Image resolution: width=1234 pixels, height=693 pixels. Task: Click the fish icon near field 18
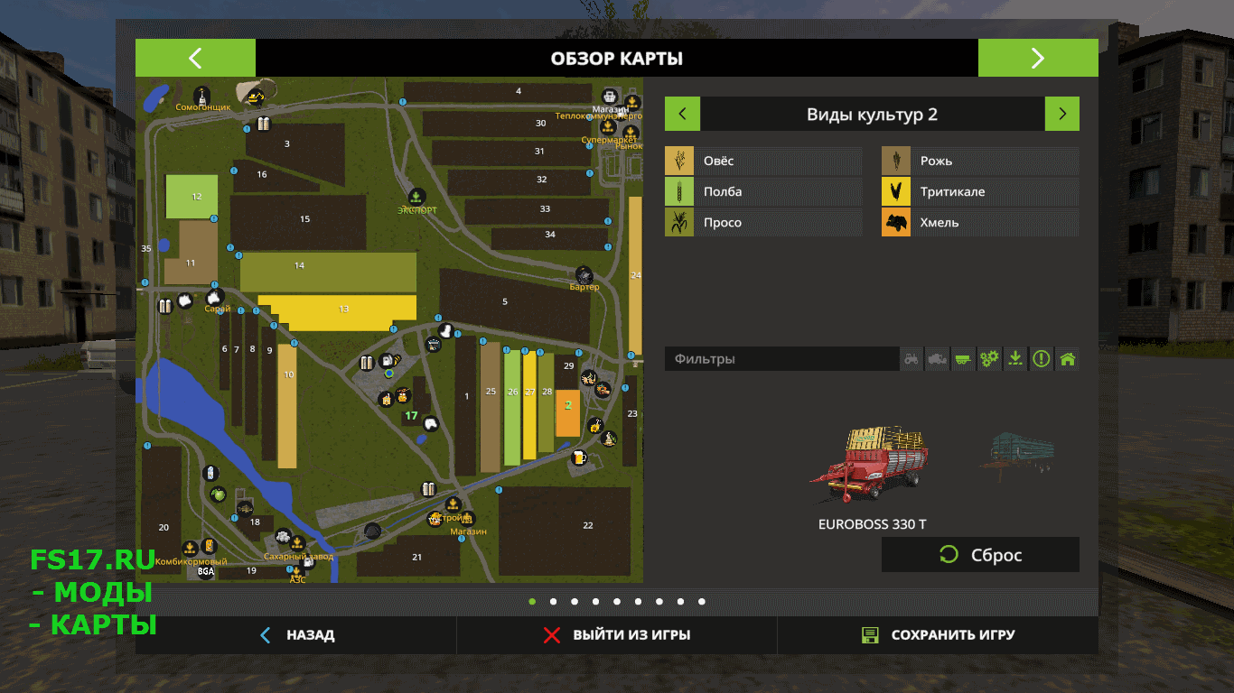point(244,509)
